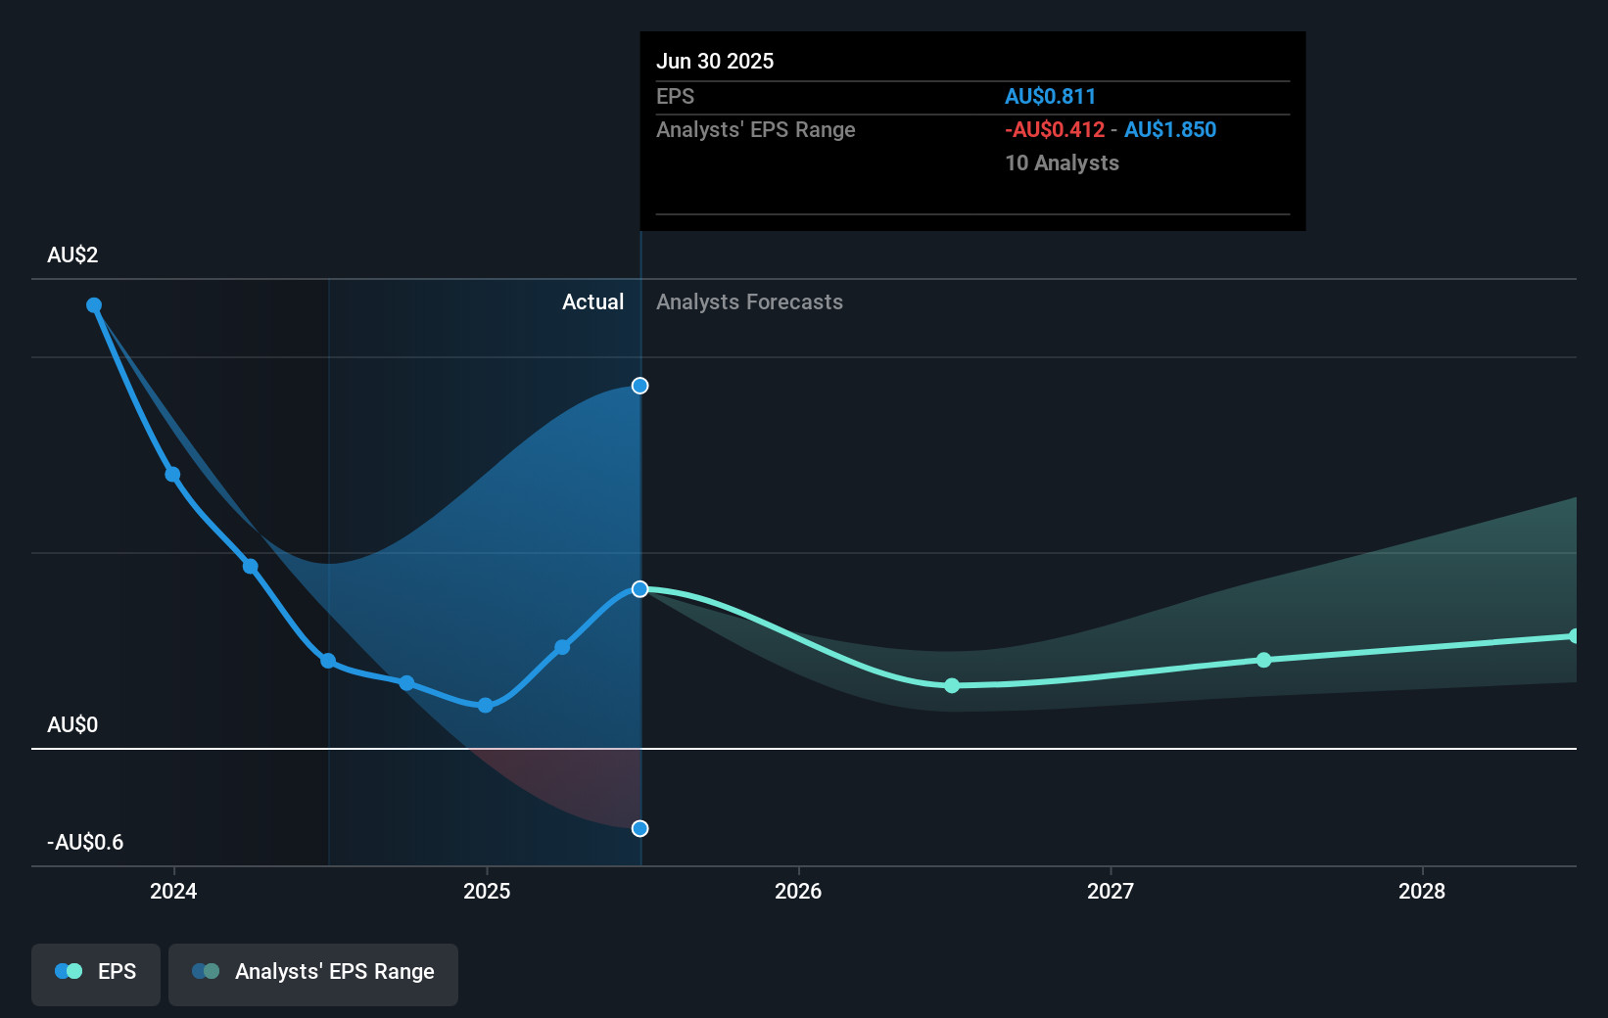Toggle the EPS legend series
The height and width of the screenshot is (1018, 1608).
[96, 974]
